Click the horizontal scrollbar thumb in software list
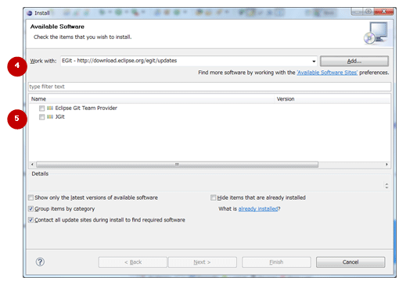Viewport: 399px width, 281px height. [177, 165]
